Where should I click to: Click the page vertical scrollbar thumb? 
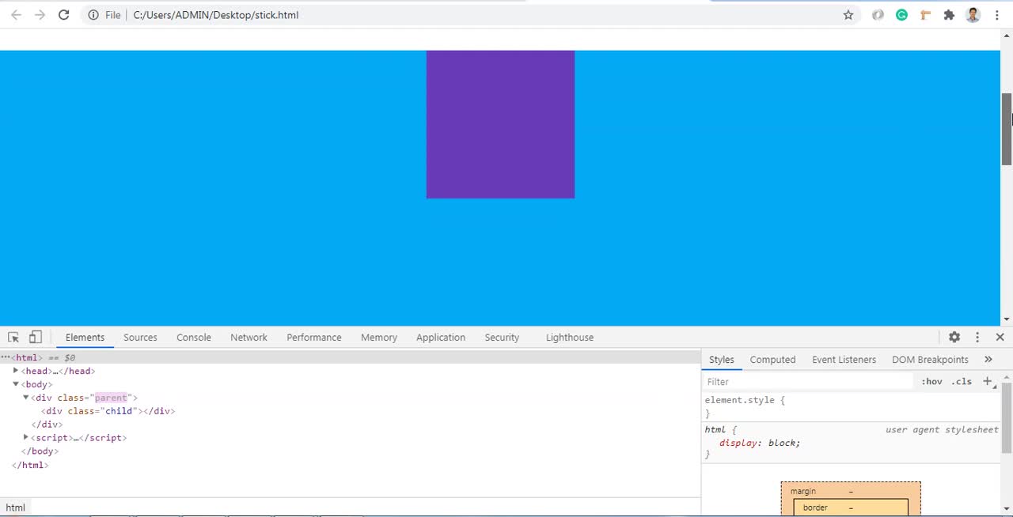pyautogui.click(x=1007, y=129)
